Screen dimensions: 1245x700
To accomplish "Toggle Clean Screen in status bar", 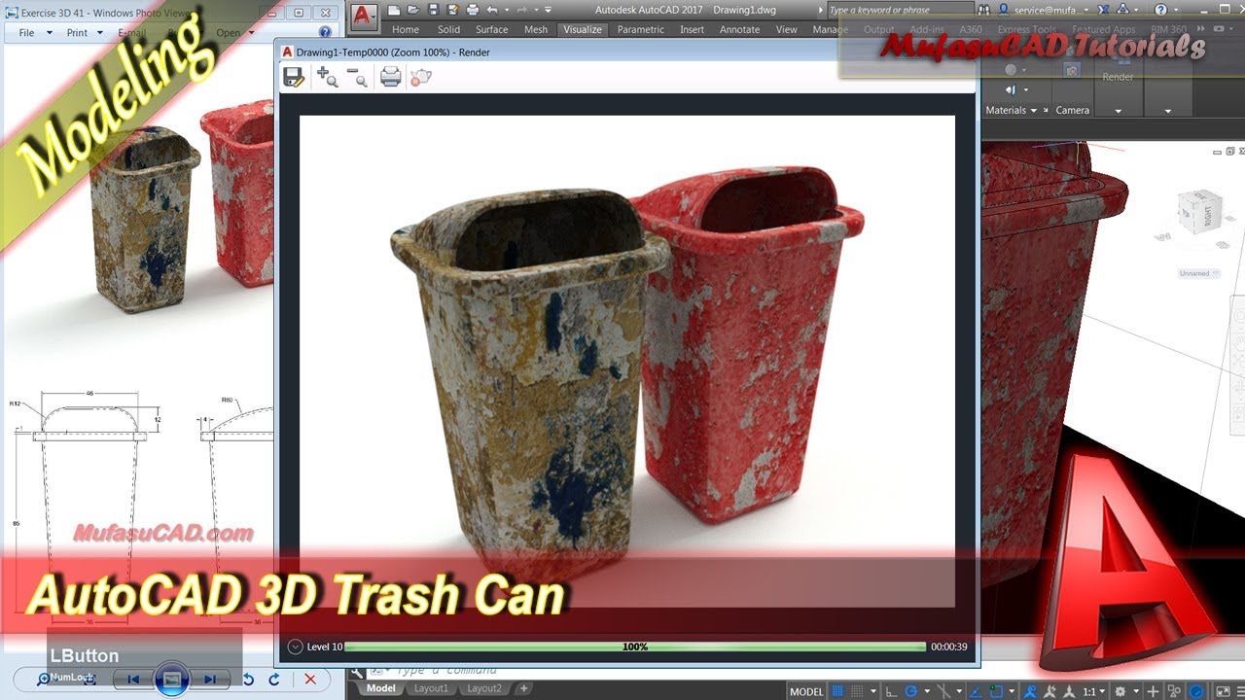I will tap(1223, 691).
